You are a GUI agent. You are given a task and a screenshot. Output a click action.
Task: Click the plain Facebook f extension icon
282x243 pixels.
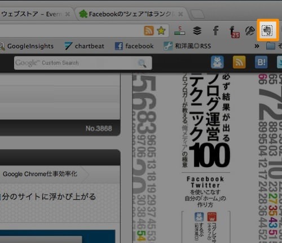point(216,30)
